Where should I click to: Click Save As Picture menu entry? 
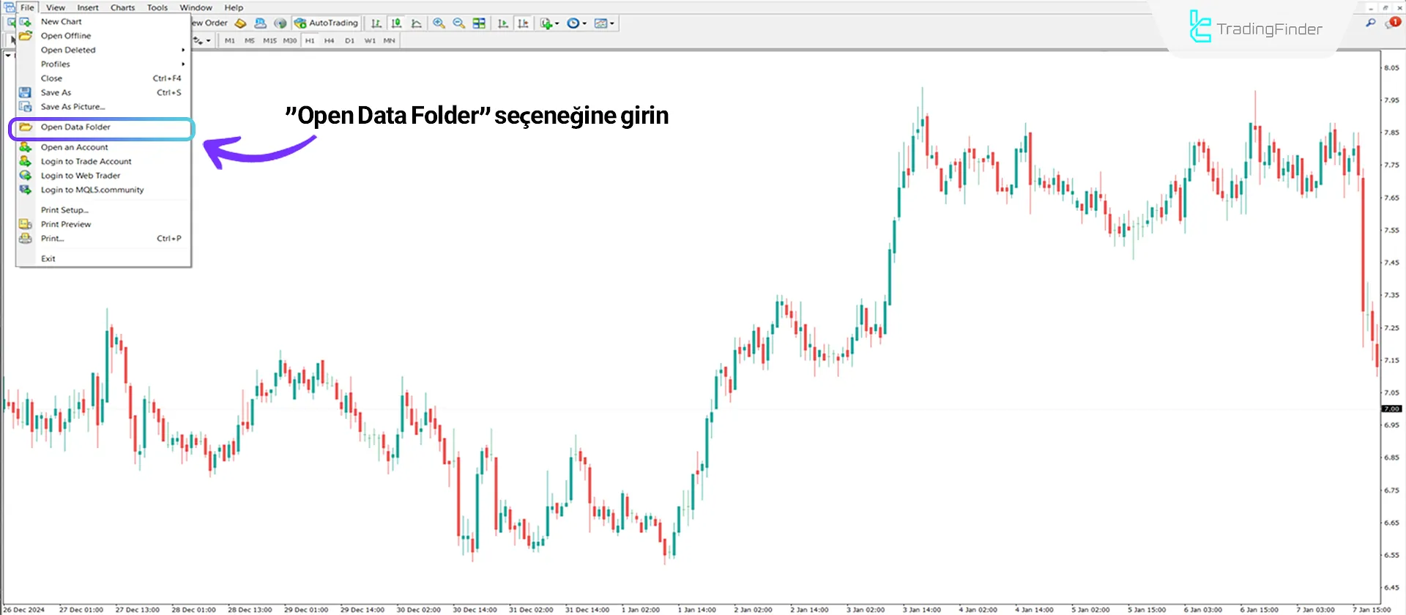[72, 107]
